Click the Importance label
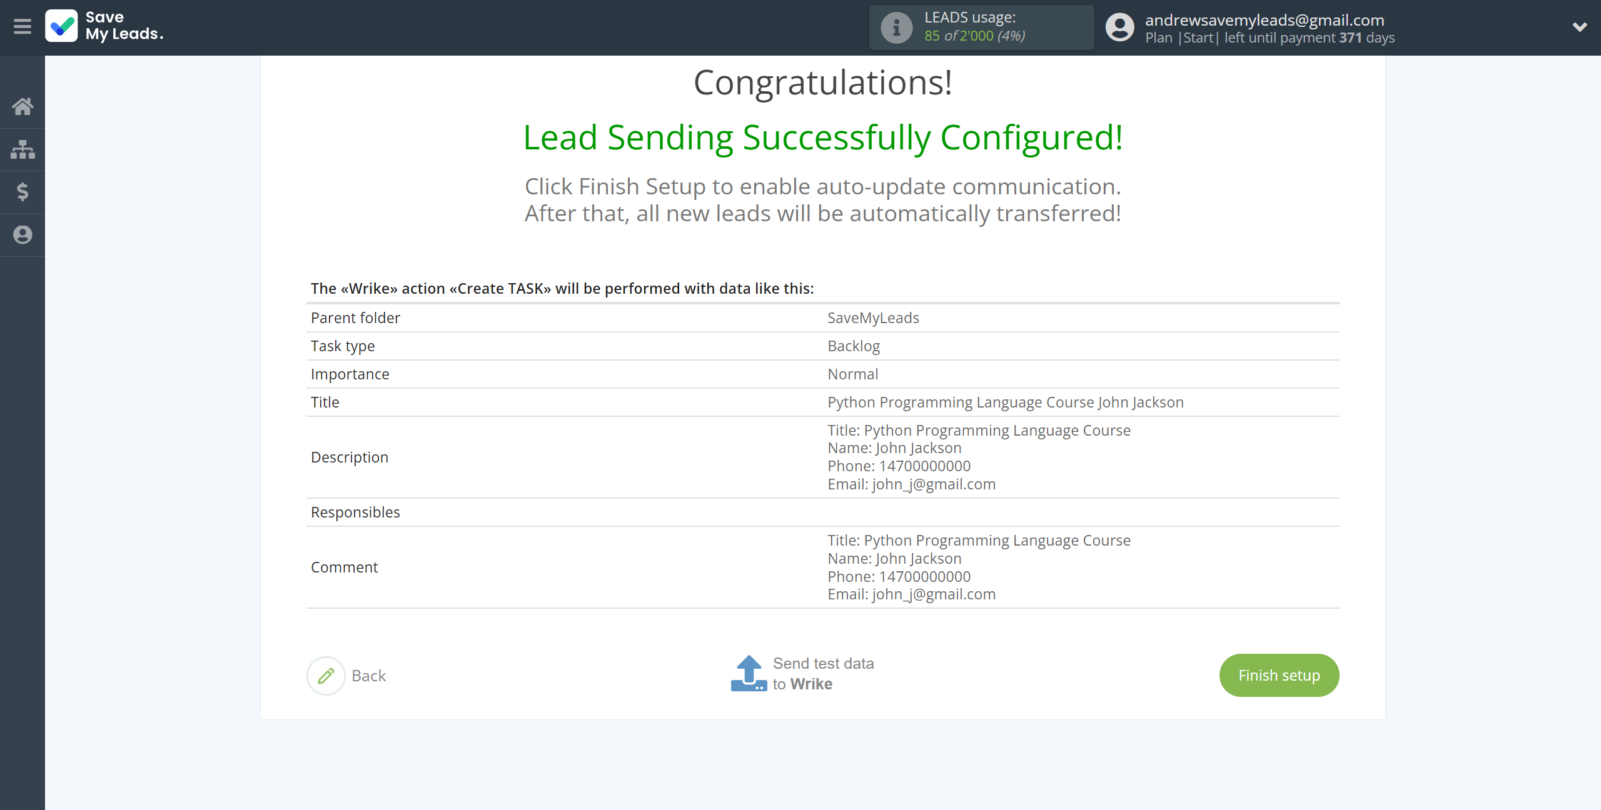The height and width of the screenshot is (810, 1601). [x=350, y=374]
